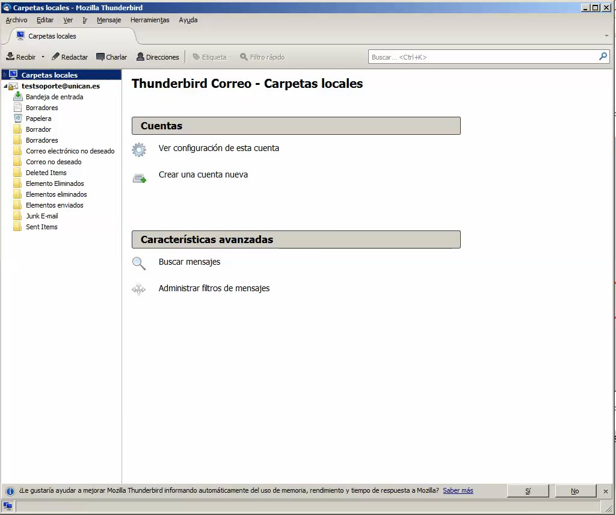The image size is (616, 515).
Task: Select the Papelera folder label
Action: 38,119
